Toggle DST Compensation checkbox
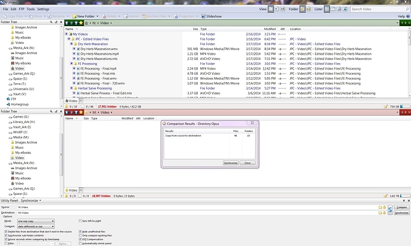 pos(80,239)
